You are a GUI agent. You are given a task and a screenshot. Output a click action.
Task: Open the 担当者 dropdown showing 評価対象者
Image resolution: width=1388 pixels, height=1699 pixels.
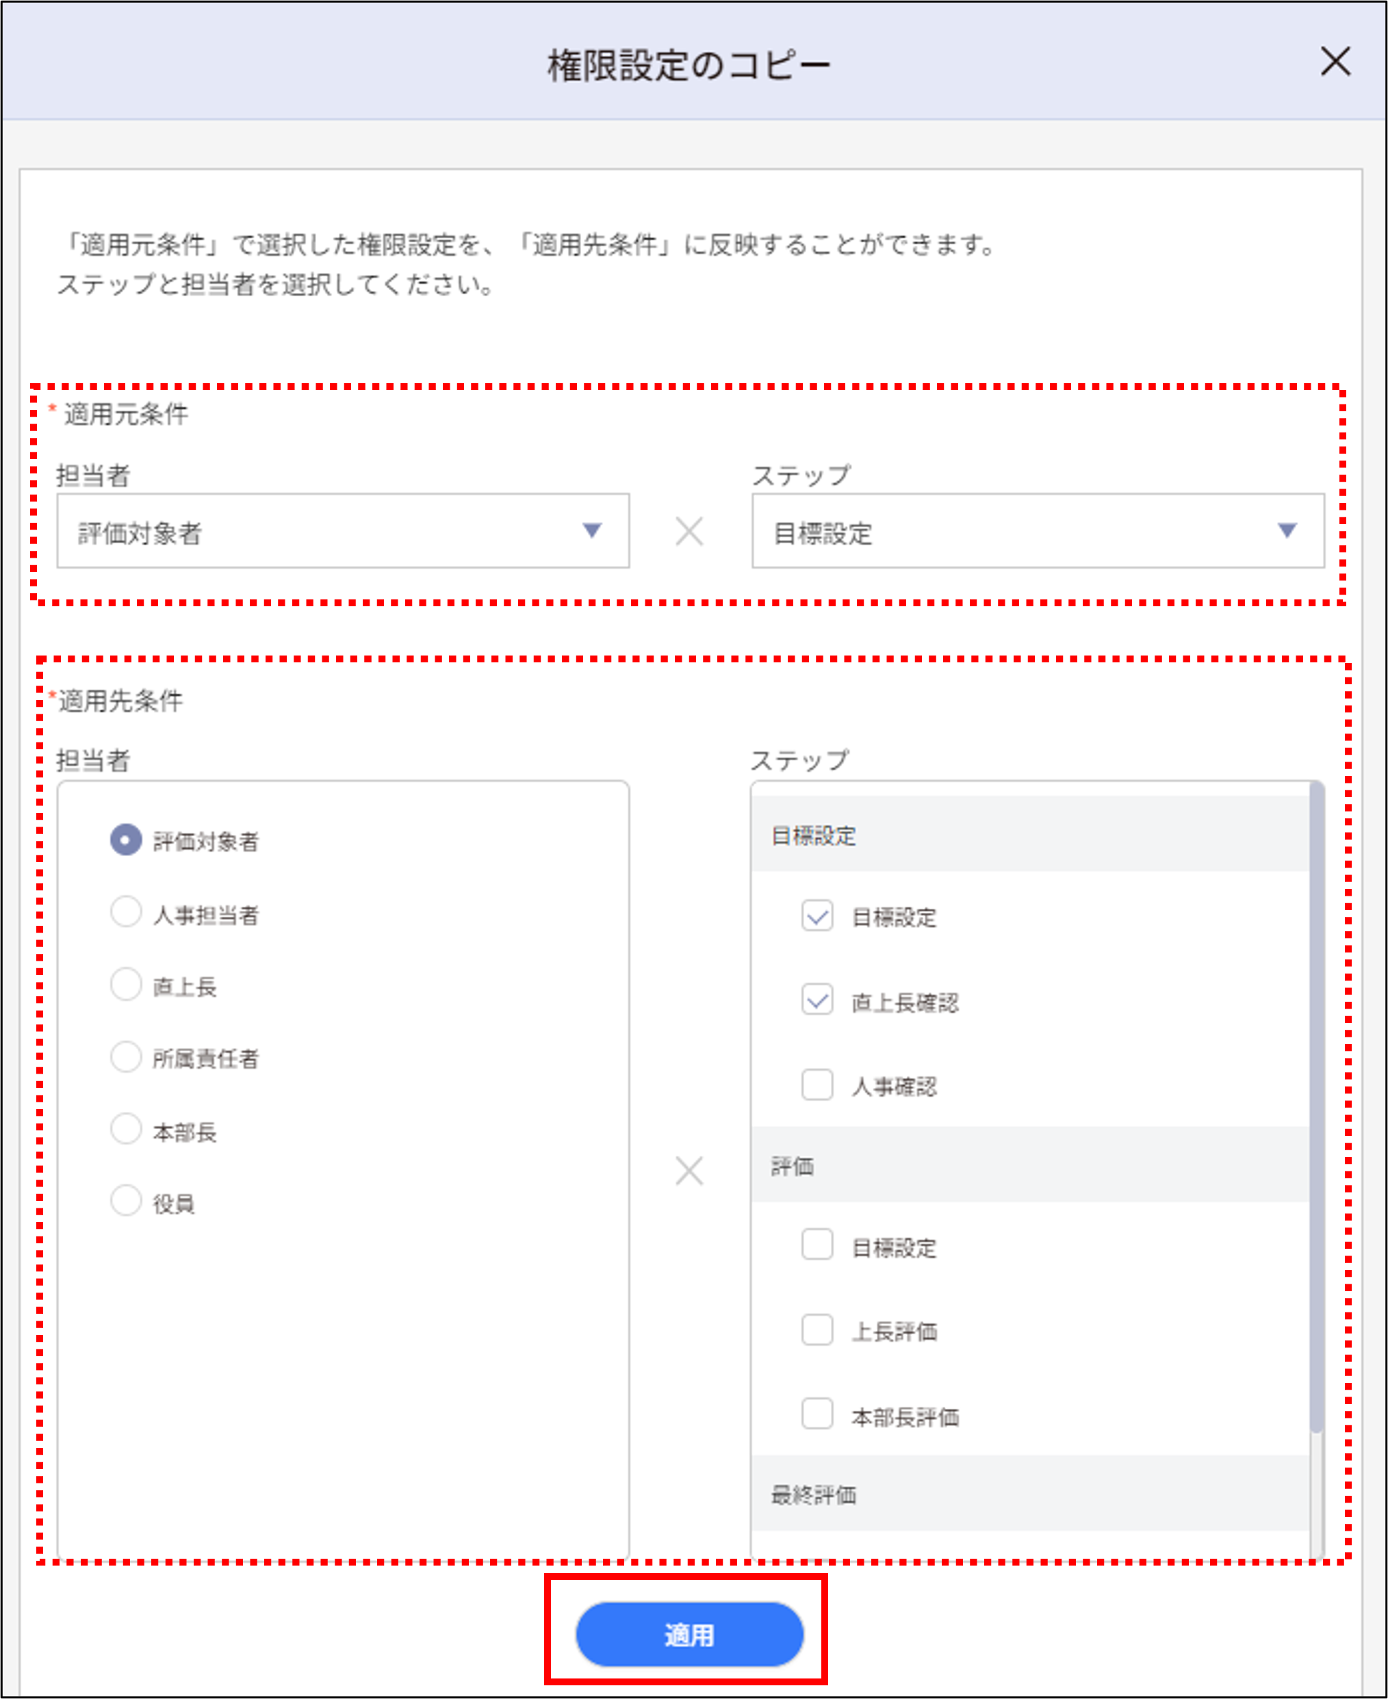(x=344, y=532)
